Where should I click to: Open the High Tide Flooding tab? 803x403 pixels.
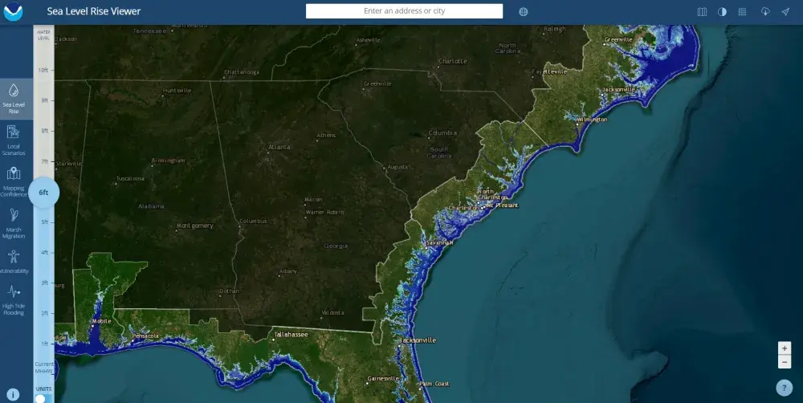click(x=14, y=299)
